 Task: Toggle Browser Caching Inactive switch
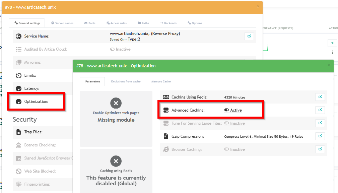point(234,149)
